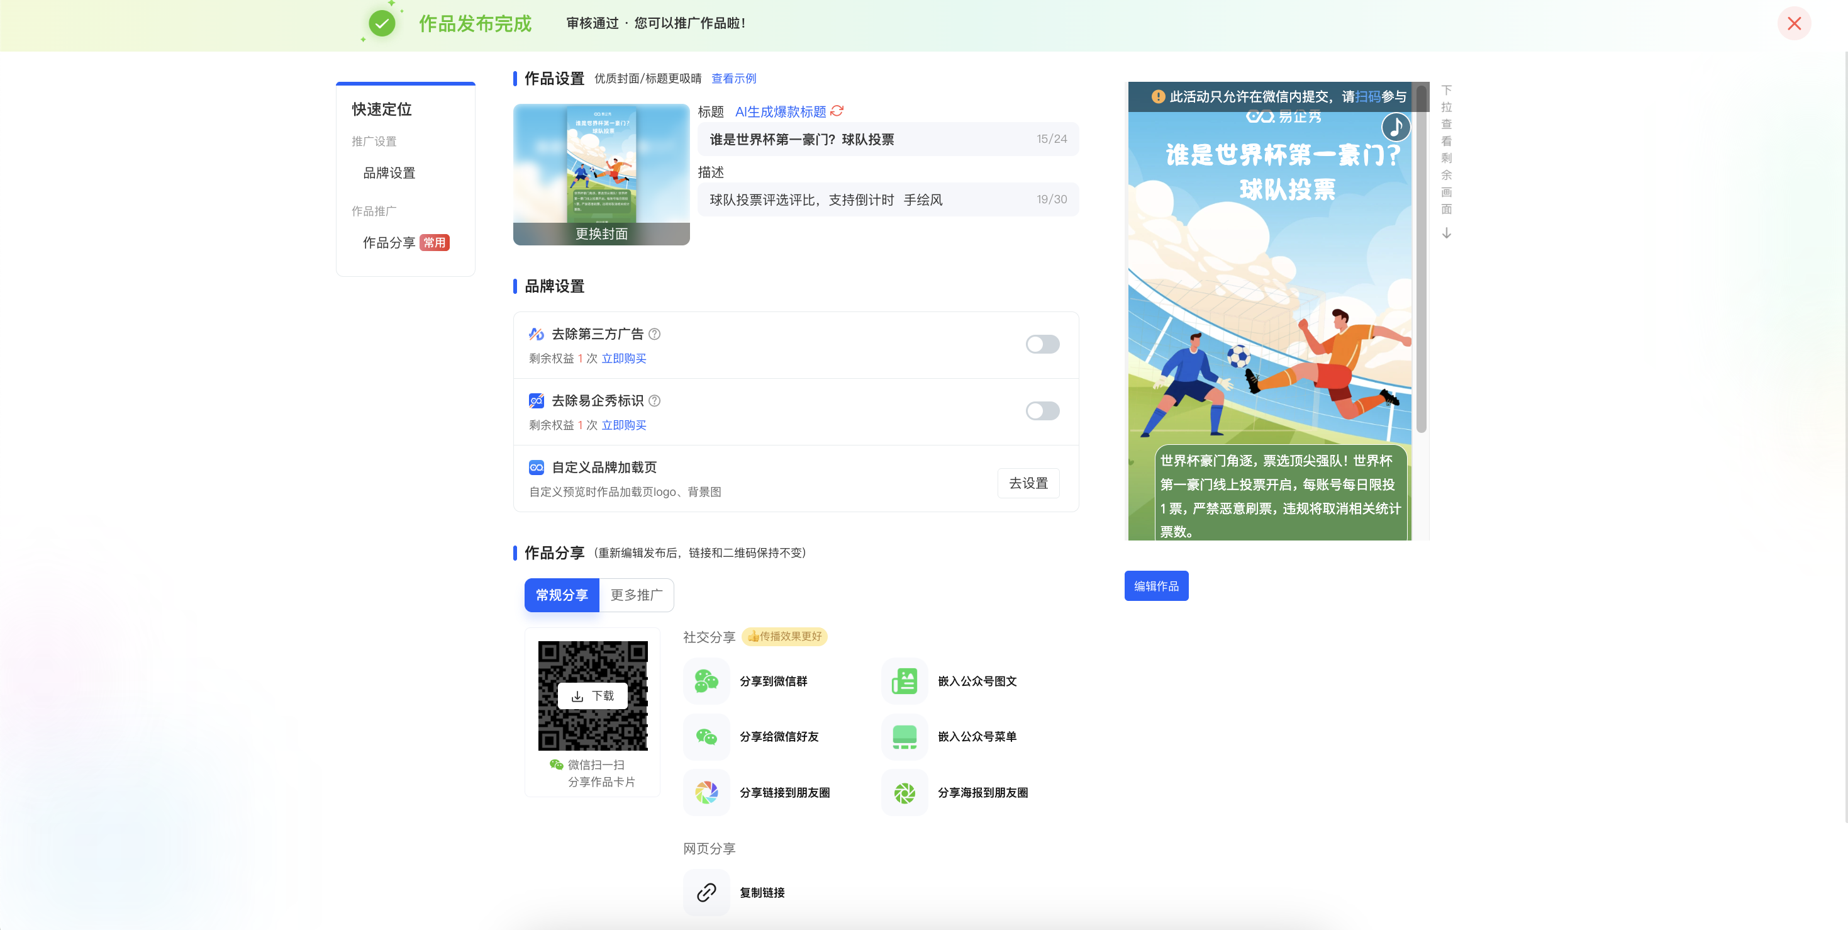Toggle the music note icon in preview

(1395, 128)
